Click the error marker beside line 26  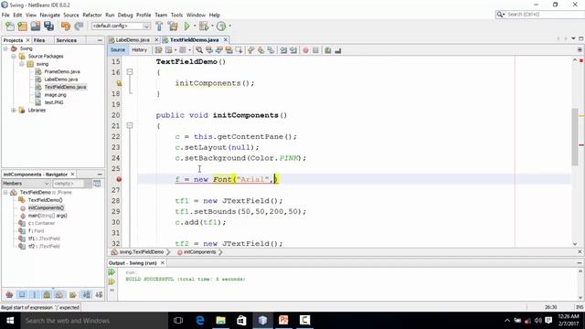[119, 179]
